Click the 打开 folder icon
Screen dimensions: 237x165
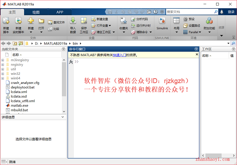point(41,21)
